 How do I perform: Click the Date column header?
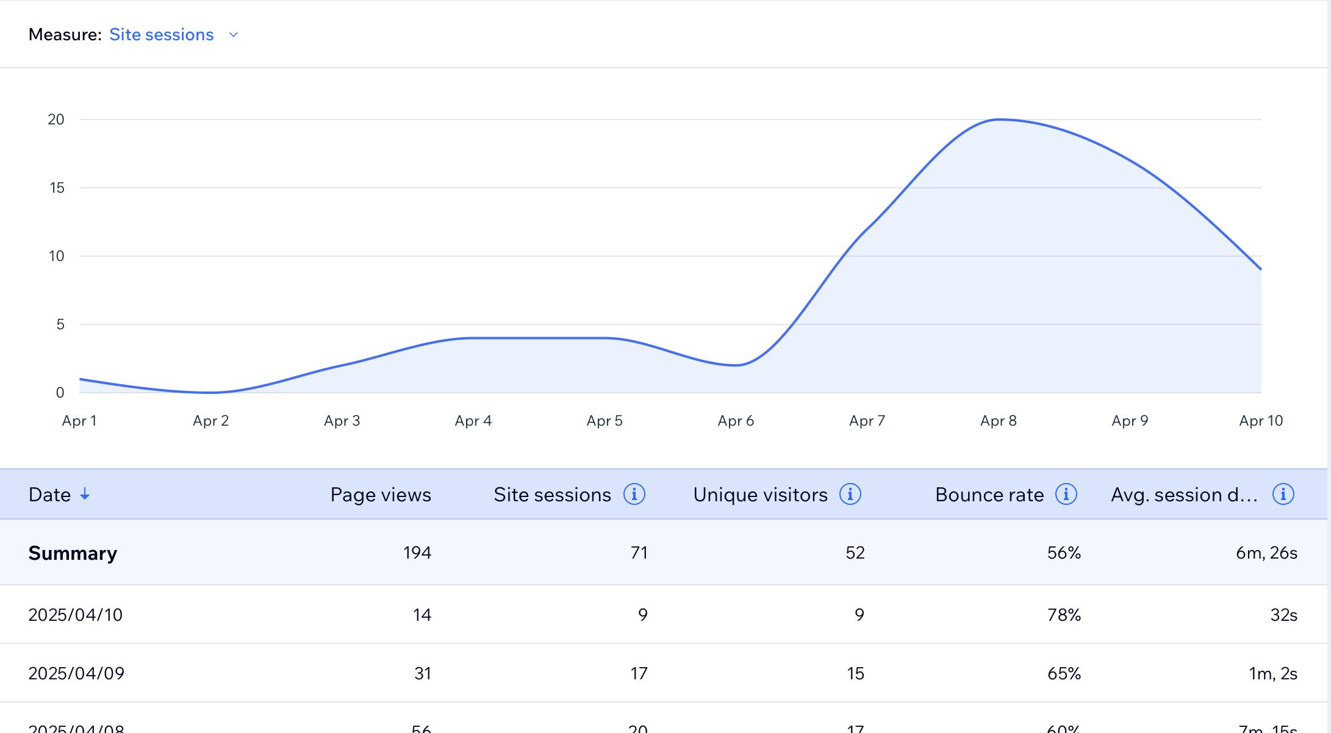[49, 495]
